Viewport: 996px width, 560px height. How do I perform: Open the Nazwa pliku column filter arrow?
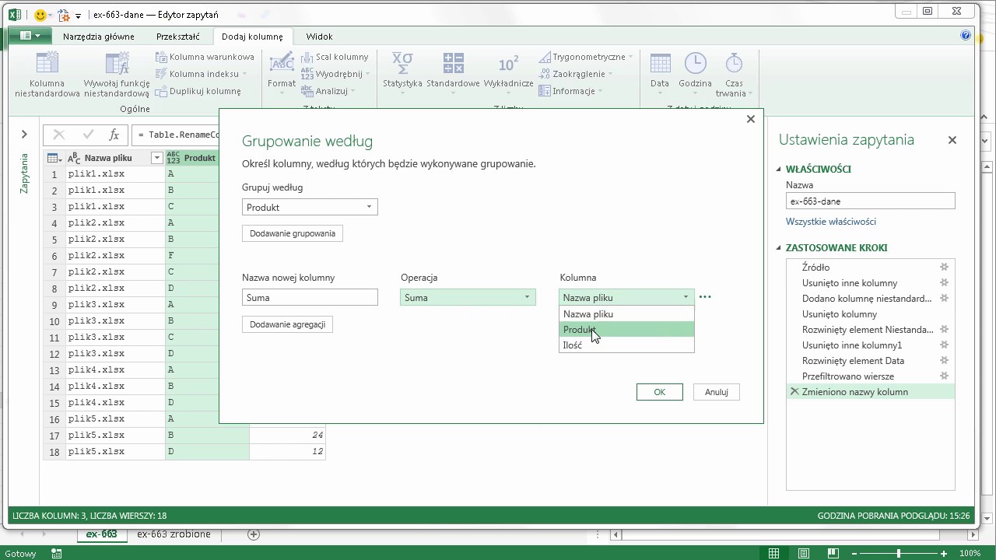point(156,158)
